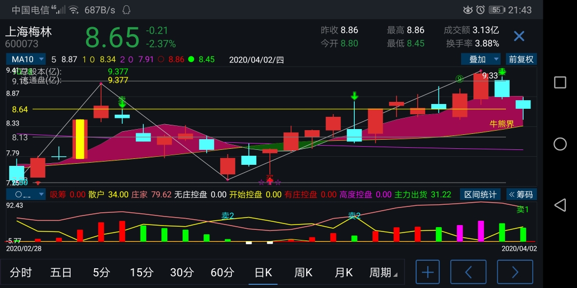
Task: Tap the change percent -2.37%
Action: coord(160,44)
